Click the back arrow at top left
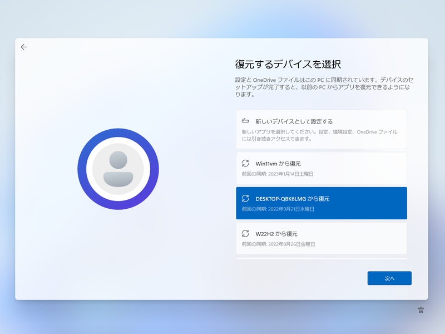The height and width of the screenshot is (334, 445). point(24,47)
